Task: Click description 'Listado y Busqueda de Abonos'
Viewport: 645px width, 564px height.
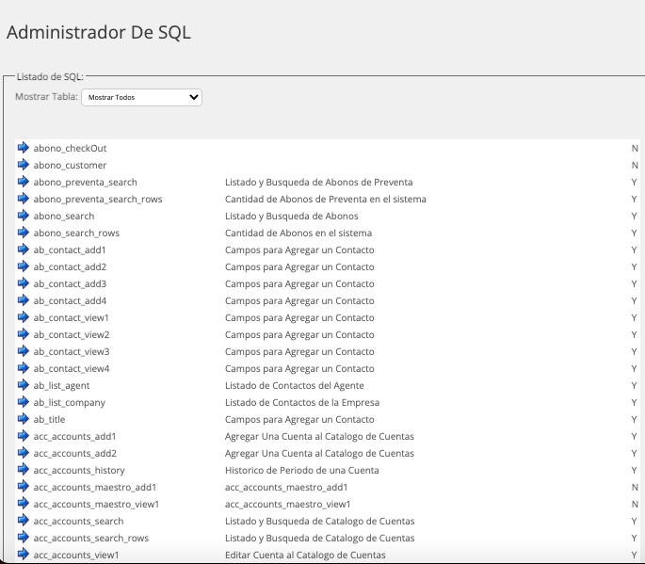Action: pyautogui.click(x=292, y=217)
